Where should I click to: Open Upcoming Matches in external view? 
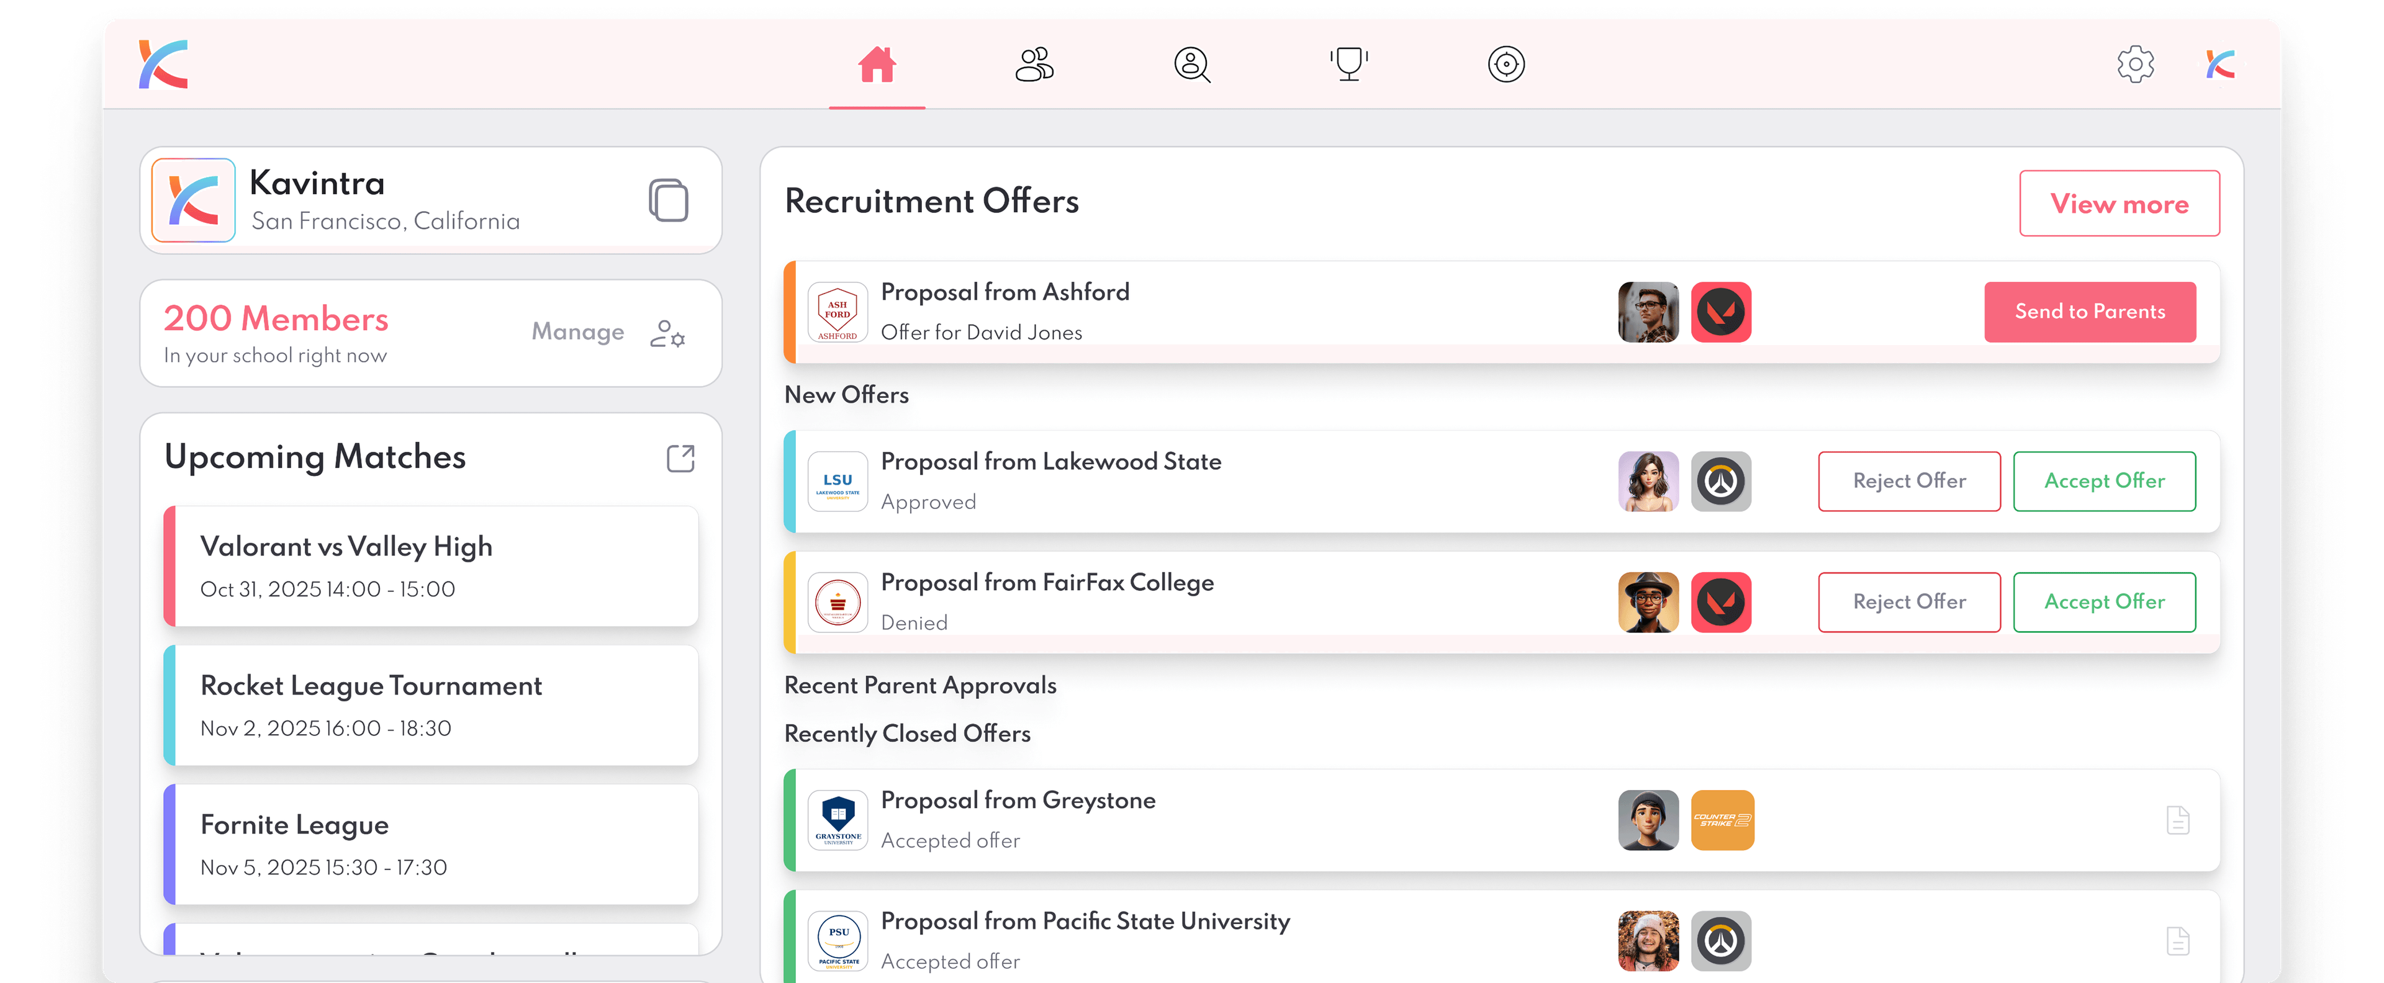pos(680,459)
